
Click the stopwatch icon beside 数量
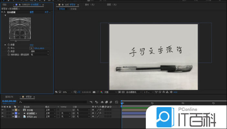[x=9, y=45]
